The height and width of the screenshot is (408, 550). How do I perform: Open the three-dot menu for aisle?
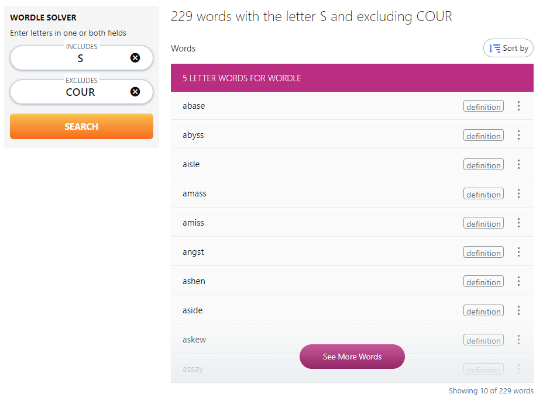pyautogui.click(x=518, y=164)
